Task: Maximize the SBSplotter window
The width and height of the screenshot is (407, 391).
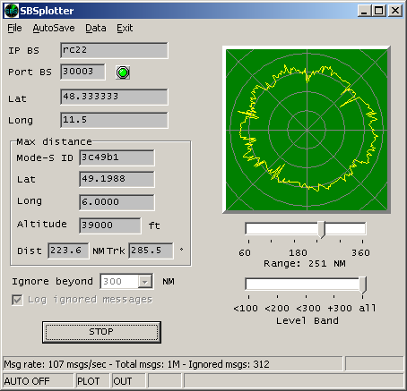Action: click(379, 11)
